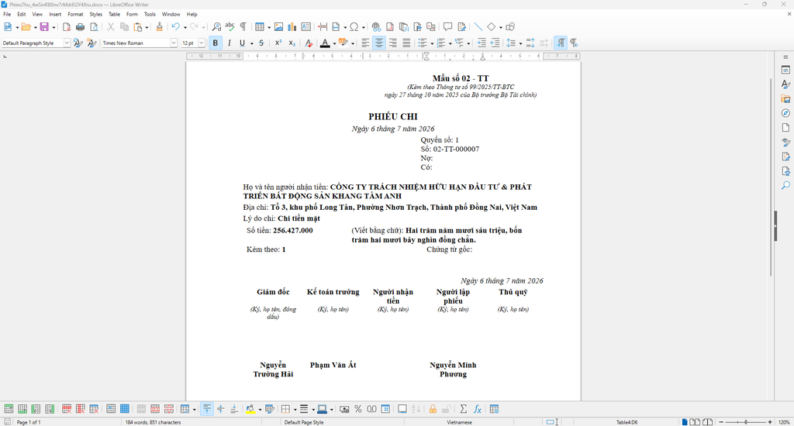The width and height of the screenshot is (794, 426).
Task: Click the word count in status bar
Action: point(153,422)
